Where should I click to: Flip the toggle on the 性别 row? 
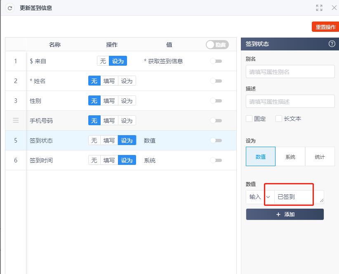(217, 100)
